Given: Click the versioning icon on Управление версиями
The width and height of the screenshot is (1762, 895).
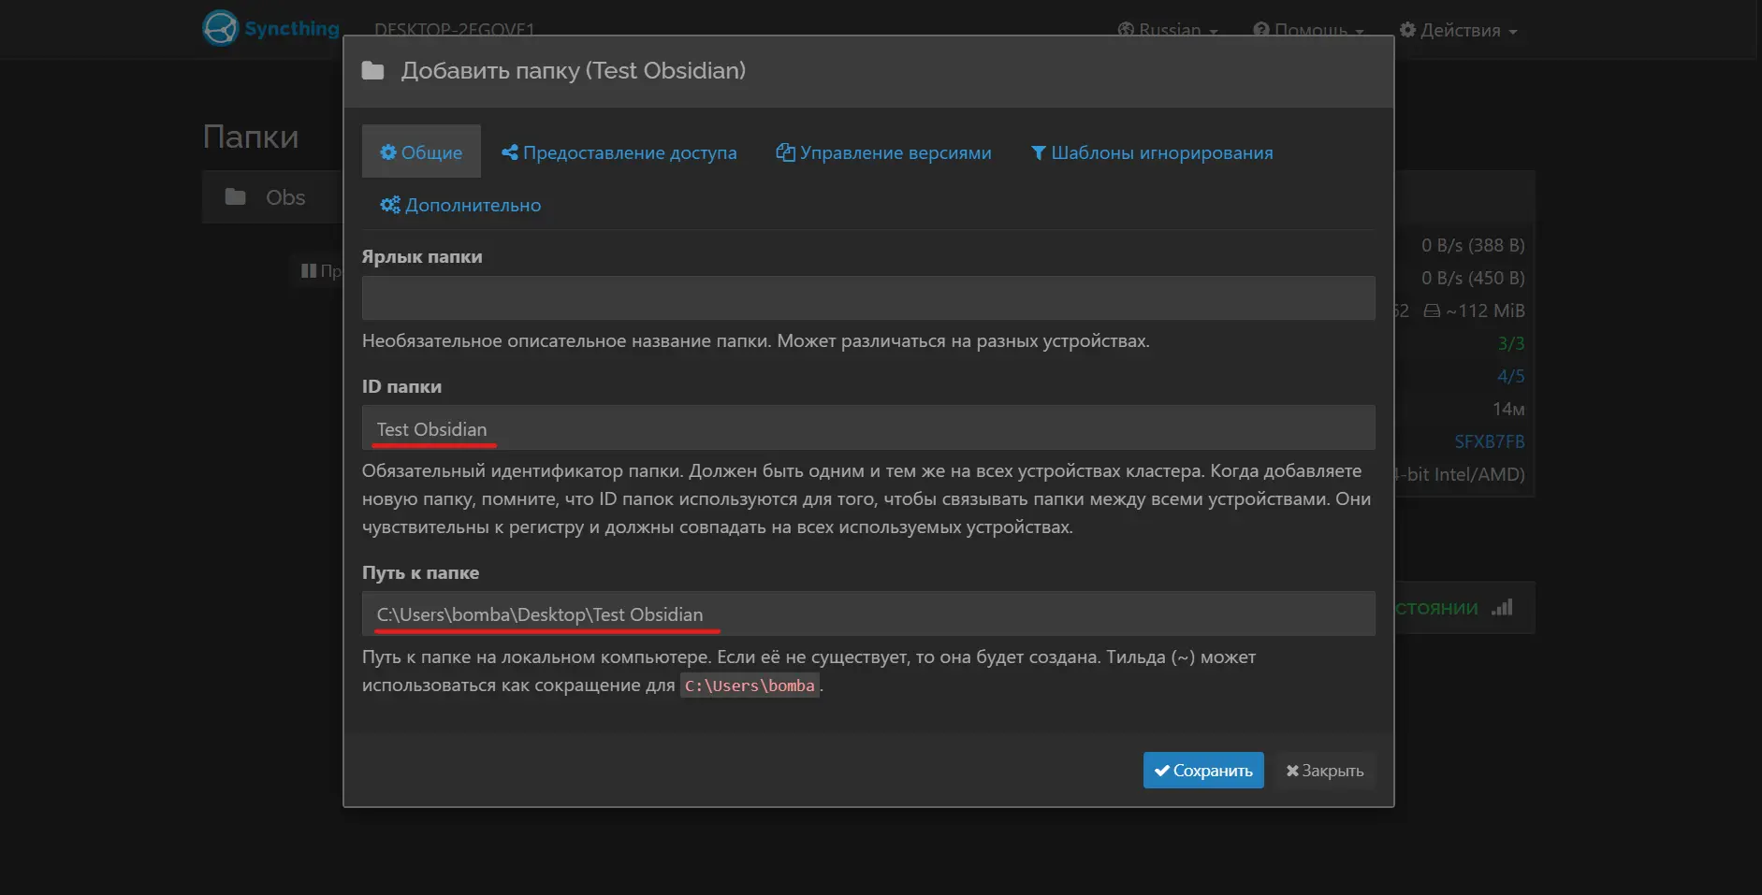Looking at the screenshot, I should [x=785, y=152].
